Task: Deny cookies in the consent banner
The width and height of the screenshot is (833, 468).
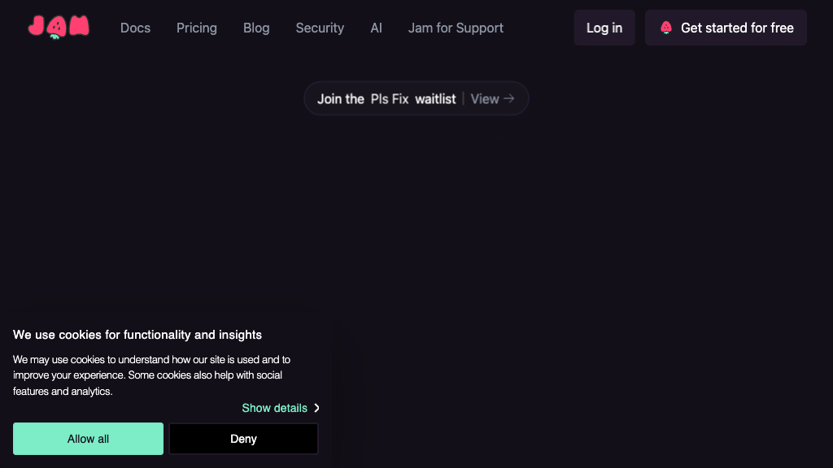Action: [x=243, y=439]
